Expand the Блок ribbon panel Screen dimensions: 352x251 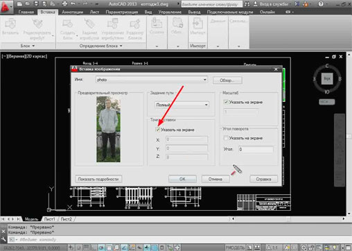coord(28,46)
